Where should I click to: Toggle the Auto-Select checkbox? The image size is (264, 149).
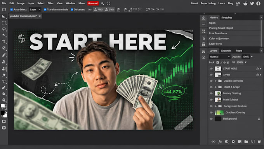(11, 9)
